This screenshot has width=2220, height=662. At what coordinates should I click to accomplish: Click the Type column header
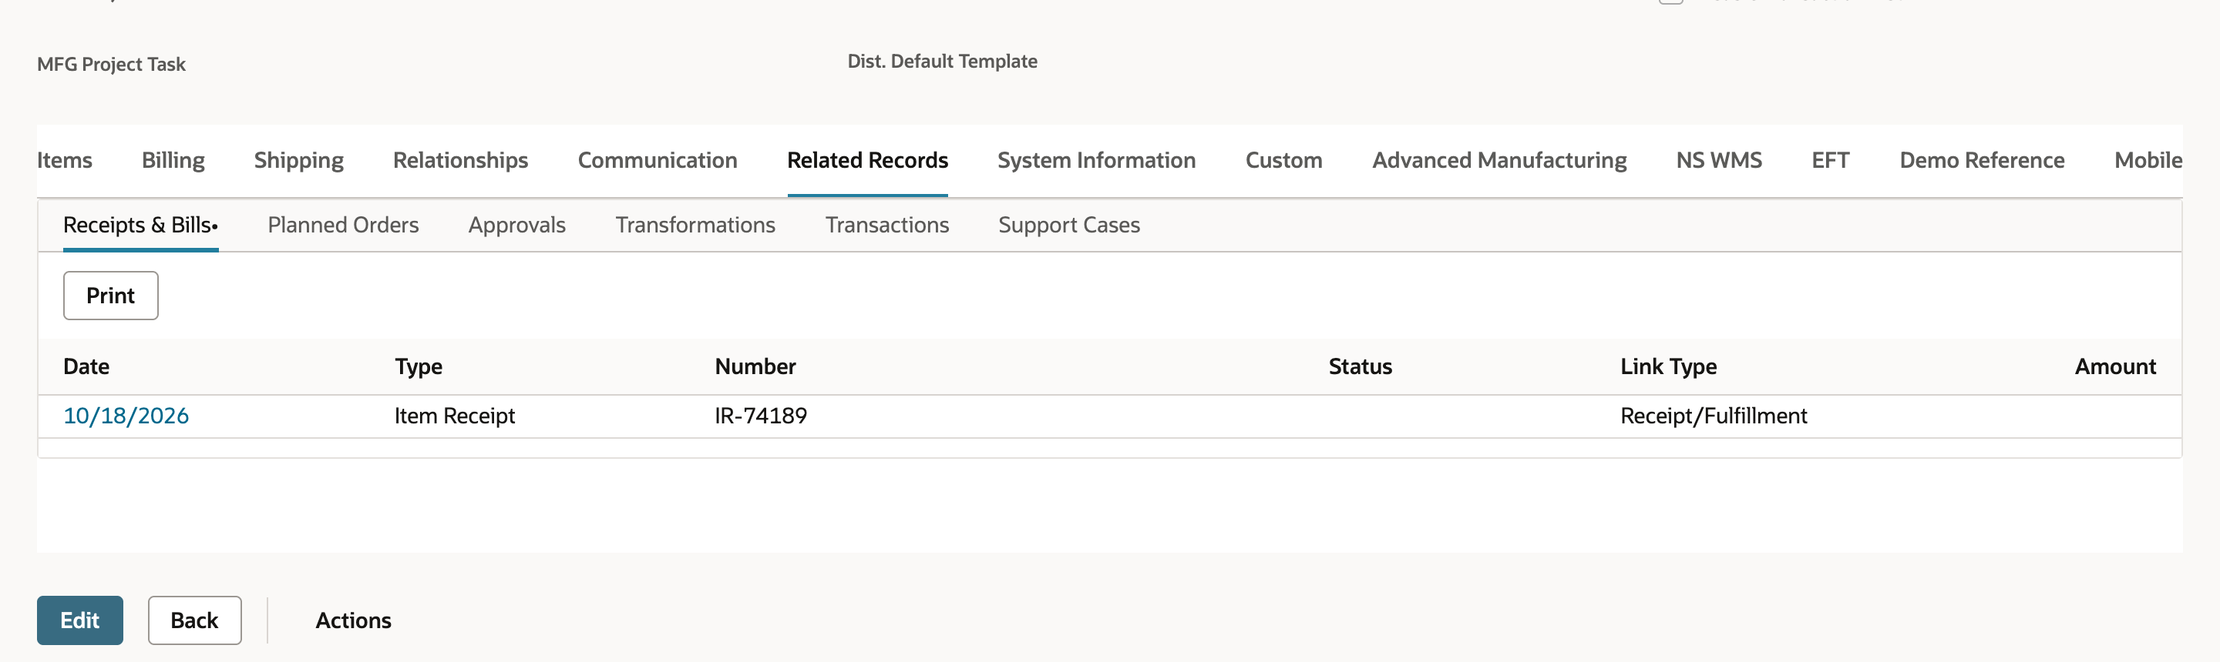[418, 366]
